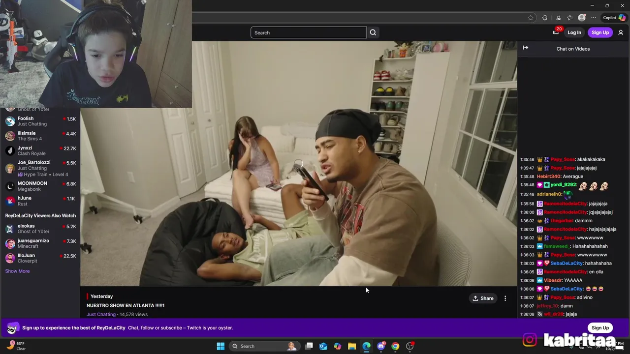Screen dimensions: 630x354
Task: Click Hebirt340 username in chat
Action: point(549,177)
